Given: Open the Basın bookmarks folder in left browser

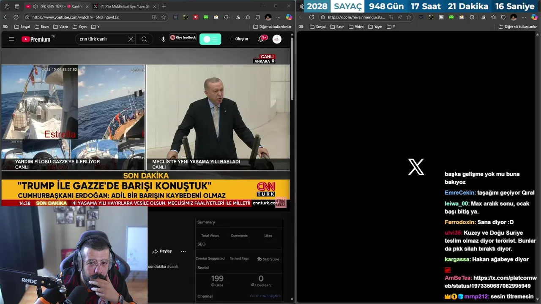Looking at the screenshot, I should [41, 27].
